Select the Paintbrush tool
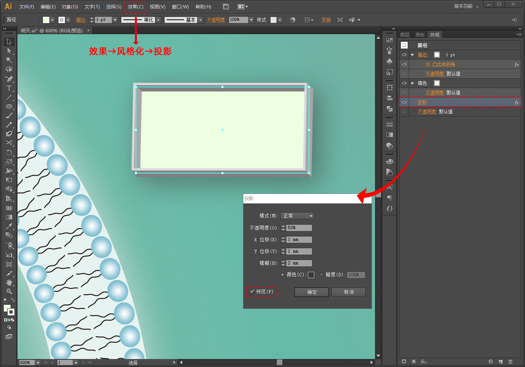Image resolution: width=525 pixels, height=367 pixels. click(9, 115)
